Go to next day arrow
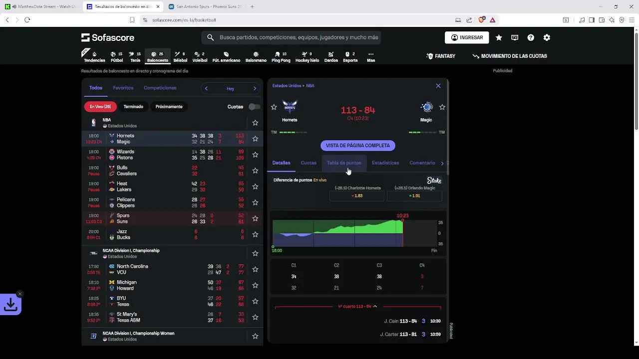The width and height of the screenshot is (639, 359). 255,88
